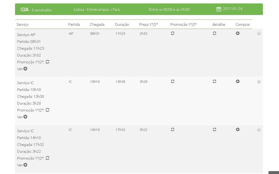Click the 2h52 cell in the table row
Screen dimensions: 279x174
144,34
